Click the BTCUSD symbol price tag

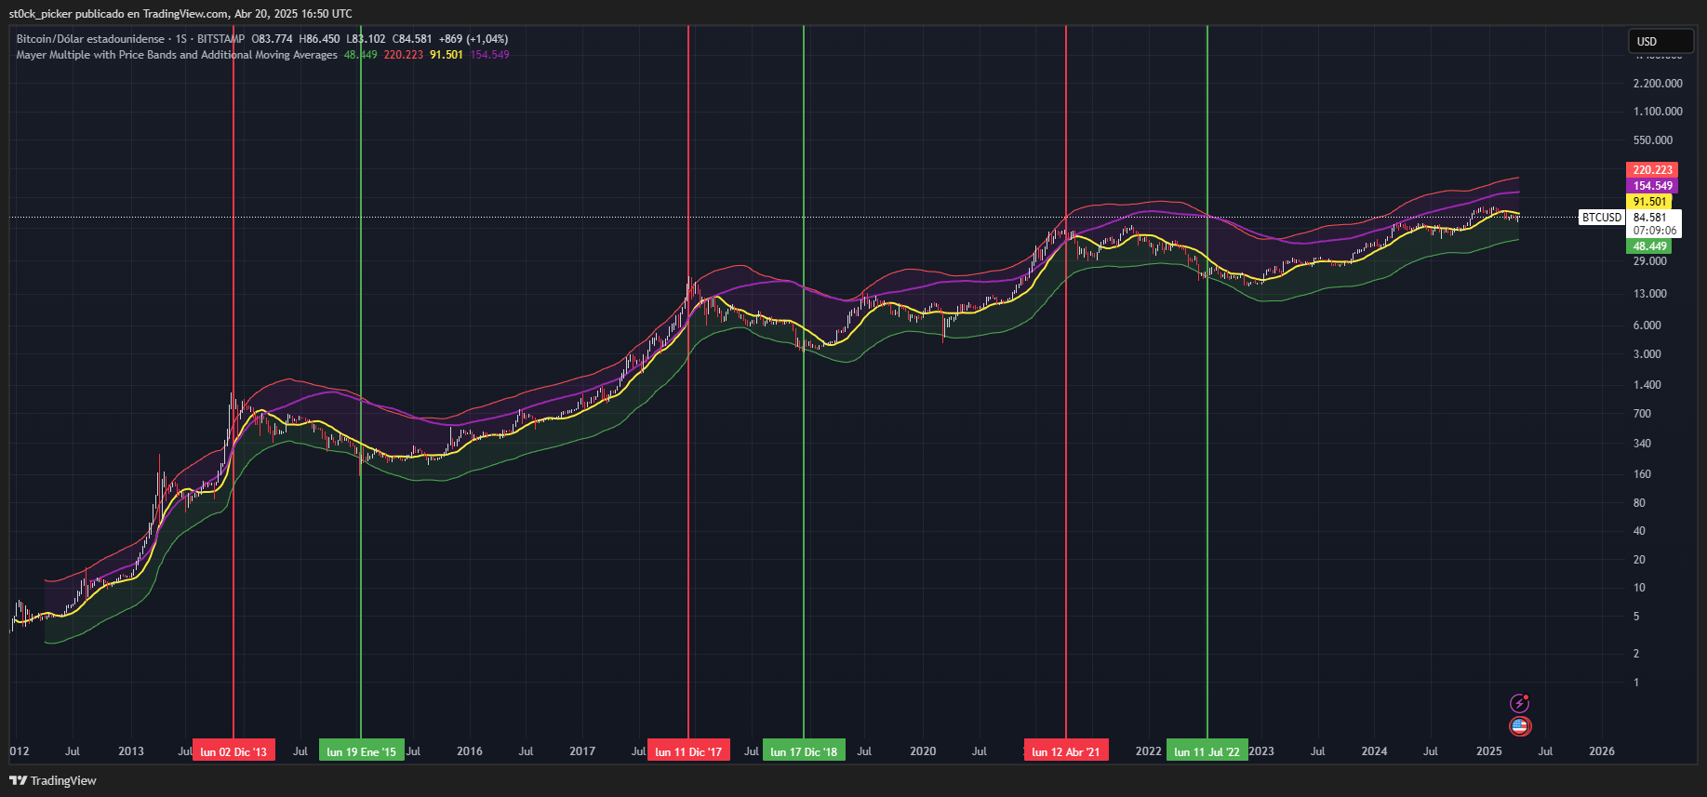[x=1602, y=218]
